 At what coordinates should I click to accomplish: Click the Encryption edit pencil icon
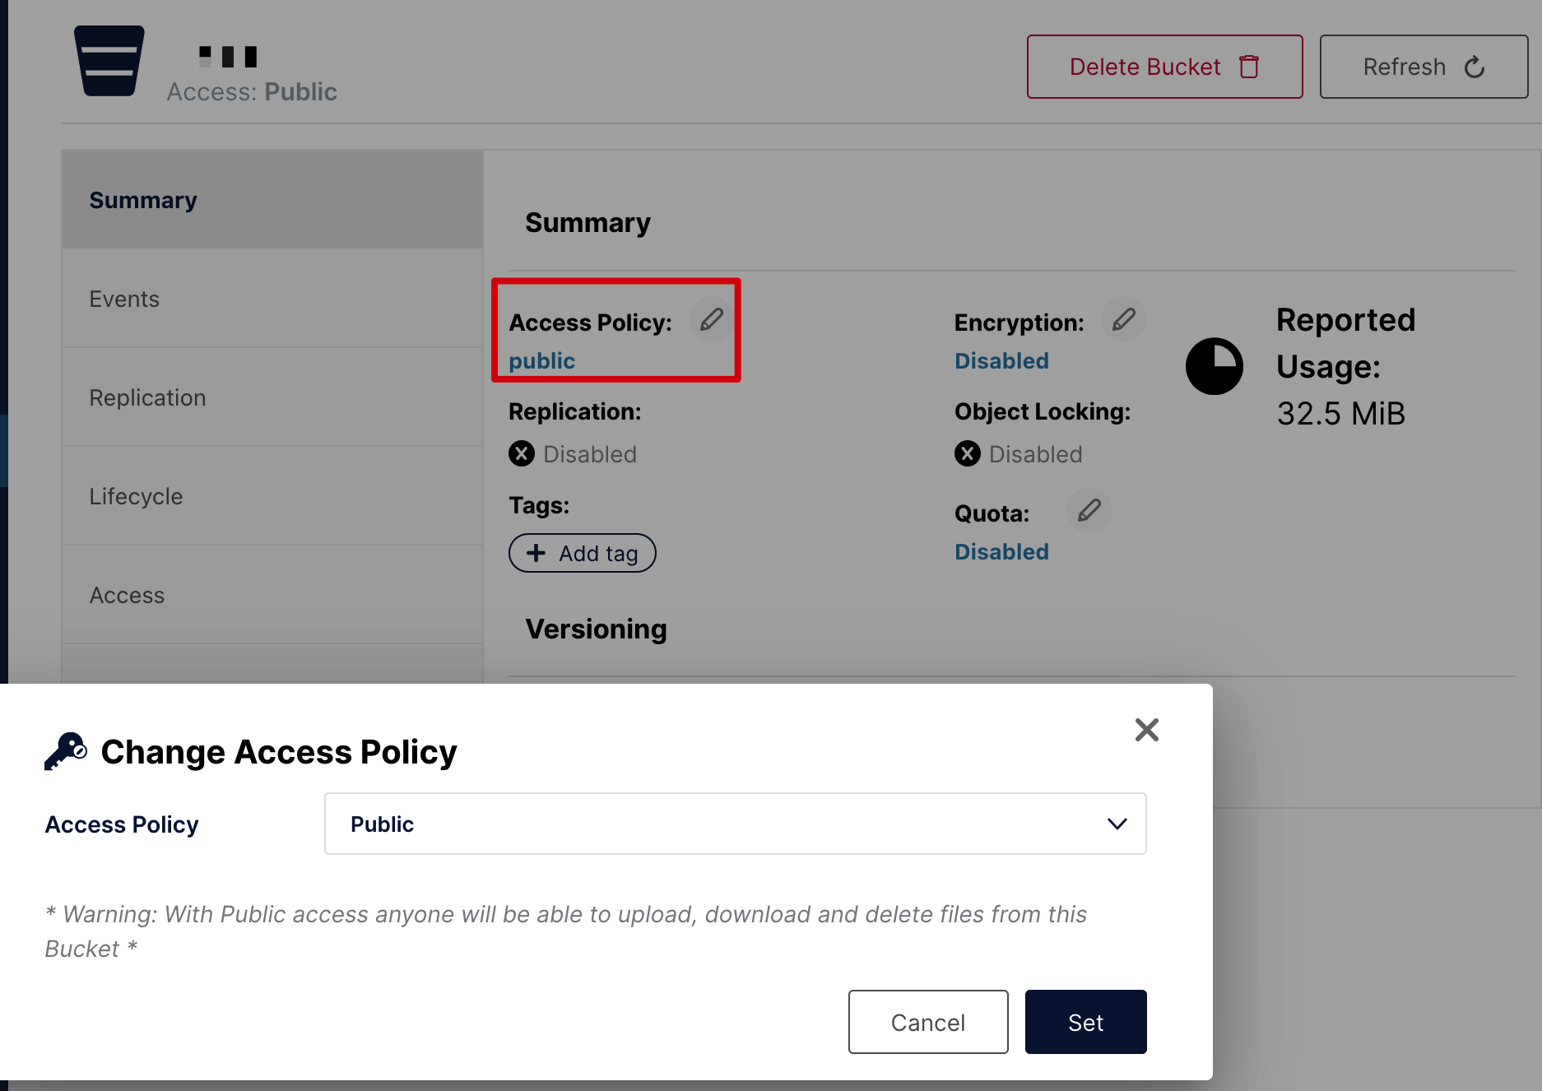[1124, 320]
